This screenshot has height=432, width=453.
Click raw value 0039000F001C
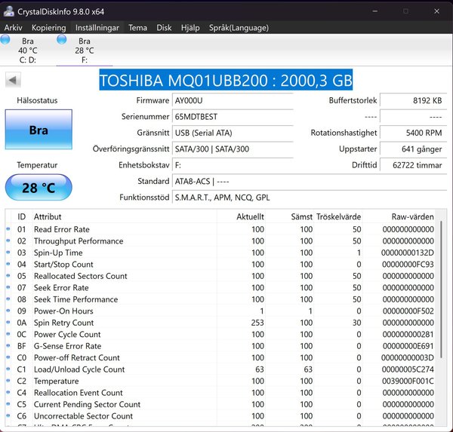coord(408,381)
